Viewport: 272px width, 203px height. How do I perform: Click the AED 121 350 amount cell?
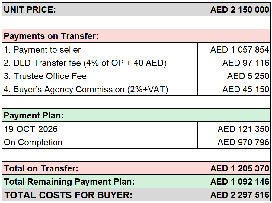tap(234, 129)
